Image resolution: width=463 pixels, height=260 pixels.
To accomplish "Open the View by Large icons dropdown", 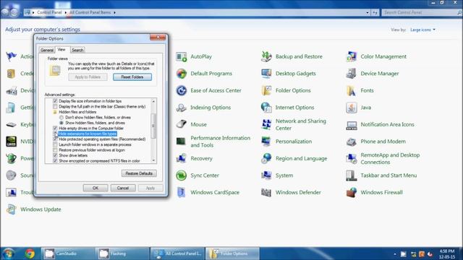I will [x=422, y=30].
